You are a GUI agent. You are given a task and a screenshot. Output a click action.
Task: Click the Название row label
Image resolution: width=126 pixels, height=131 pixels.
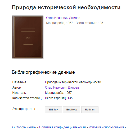(x=19, y=82)
